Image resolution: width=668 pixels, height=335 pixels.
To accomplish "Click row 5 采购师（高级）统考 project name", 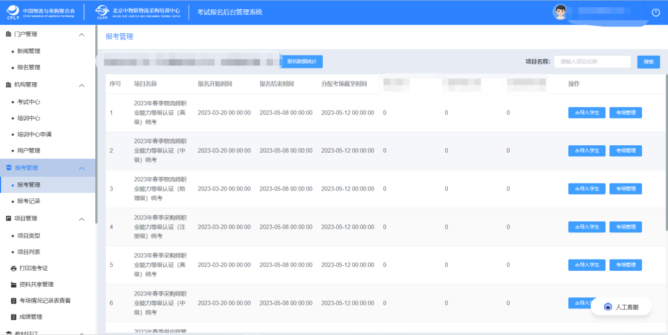I will (160, 265).
